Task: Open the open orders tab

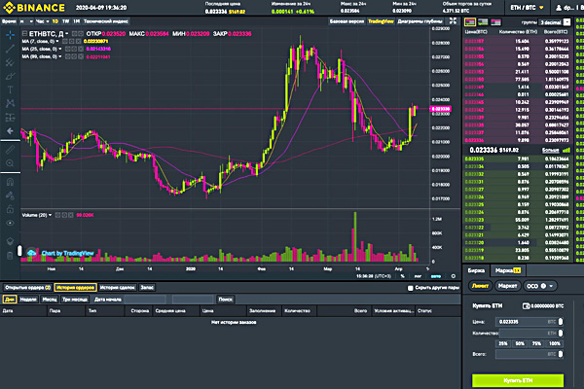Action: tap(28, 288)
